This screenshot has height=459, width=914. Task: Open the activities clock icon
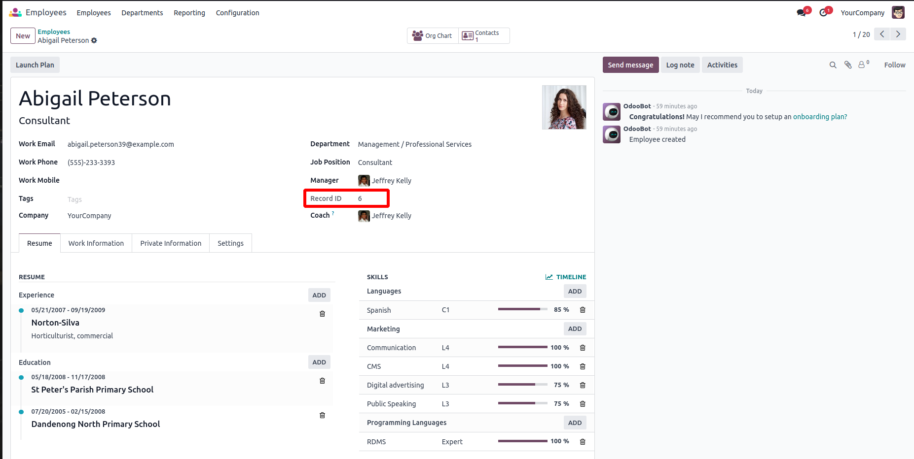pos(823,13)
